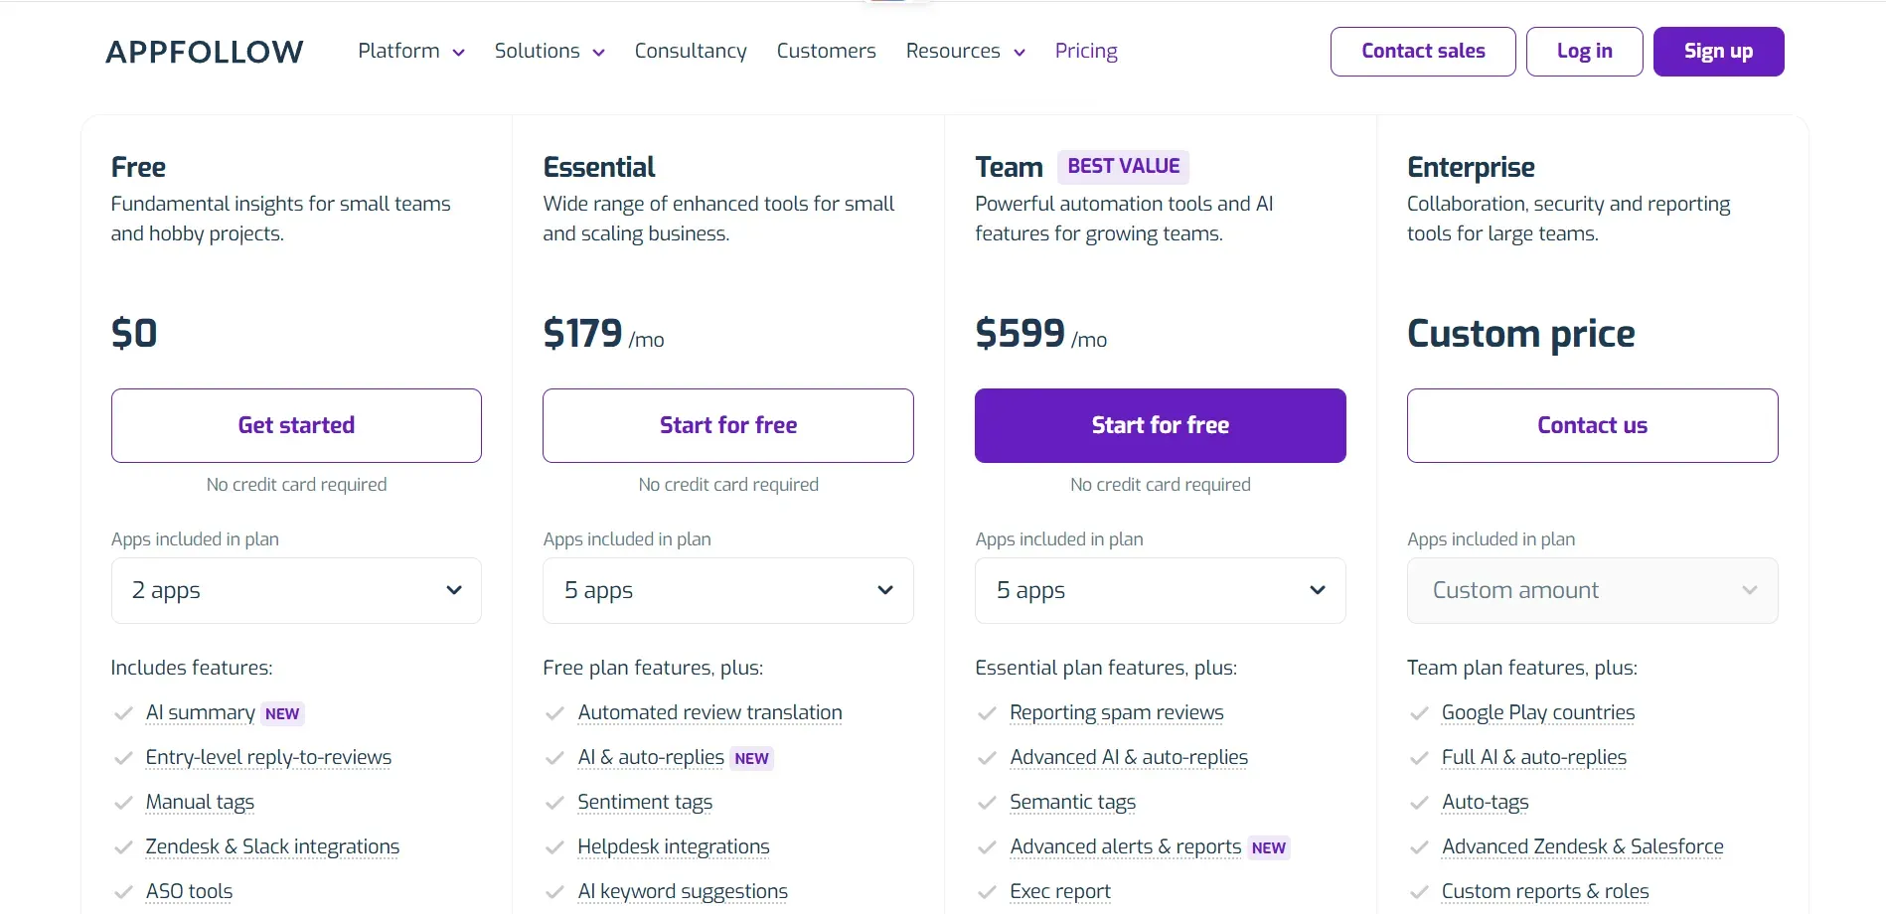Open the AI summary feature link

200,713
